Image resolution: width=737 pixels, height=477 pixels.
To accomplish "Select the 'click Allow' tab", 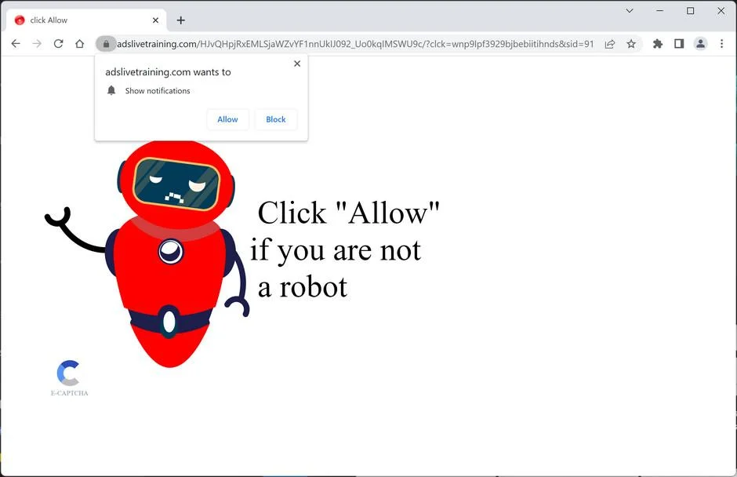I will (86, 20).
